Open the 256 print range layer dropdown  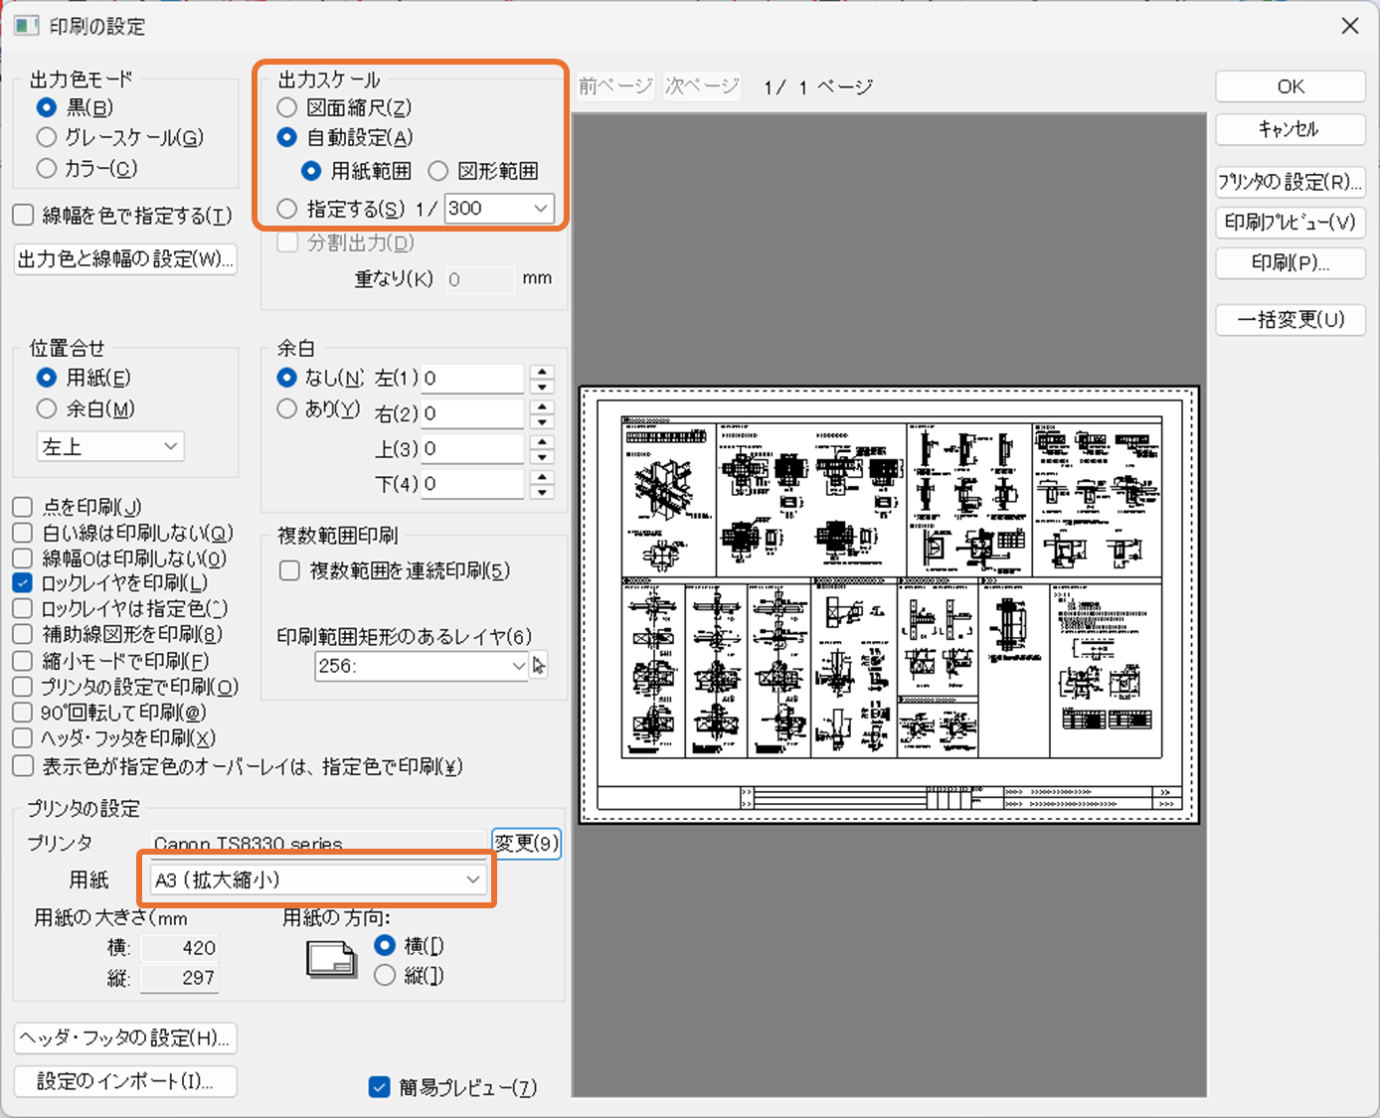click(421, 666)
